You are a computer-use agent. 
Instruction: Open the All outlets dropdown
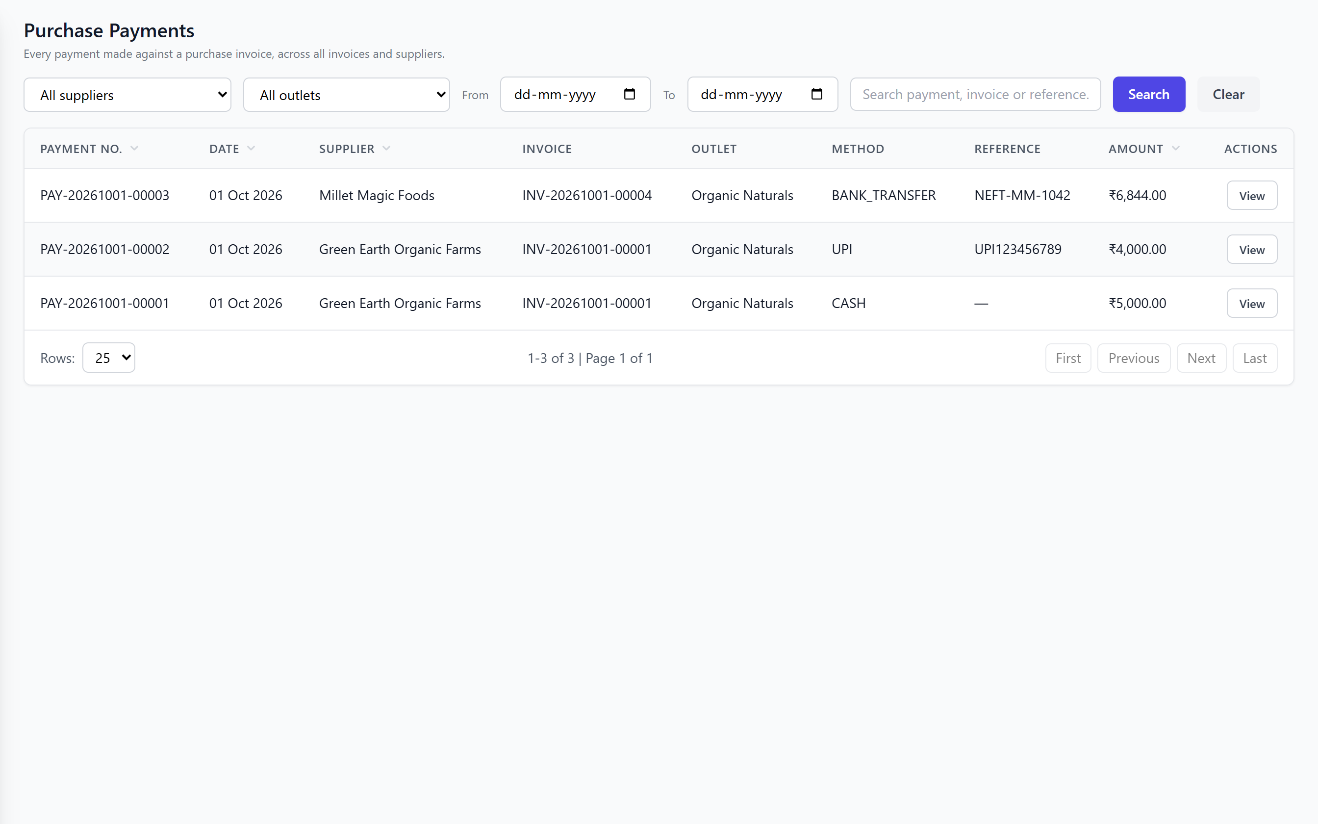pos(346,95)
